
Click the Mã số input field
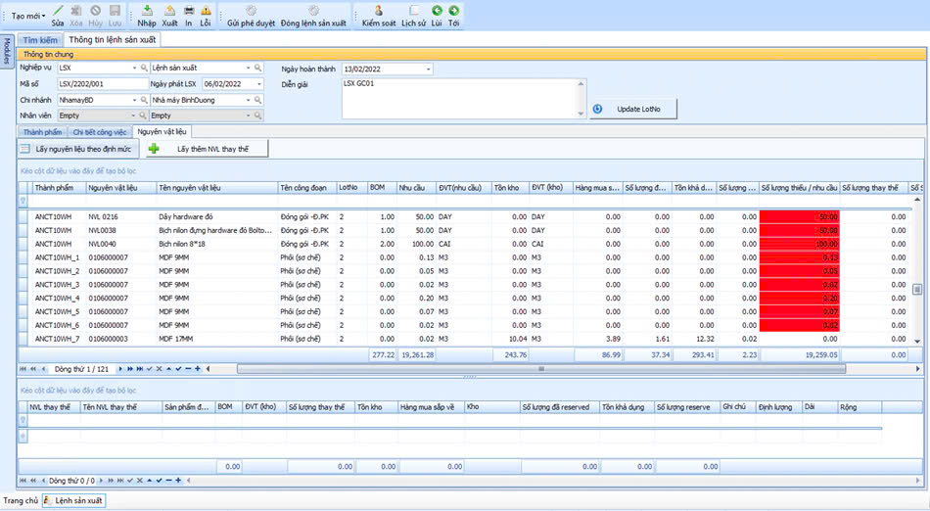pos(103,84)
